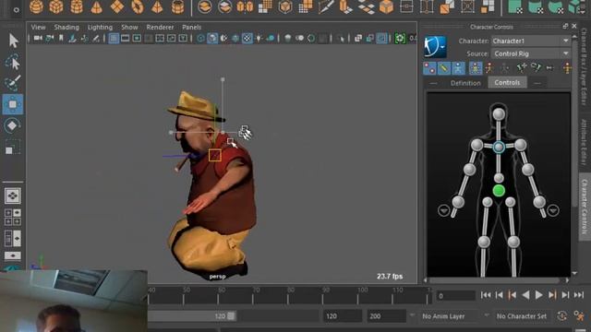Viewport: 591px width, 332px height.
Task: Set the two-pane side-by-side layout
Action: pyautogui.click(x=12, y=239)
